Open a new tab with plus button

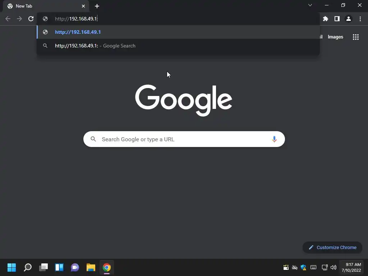coord(97,6)
